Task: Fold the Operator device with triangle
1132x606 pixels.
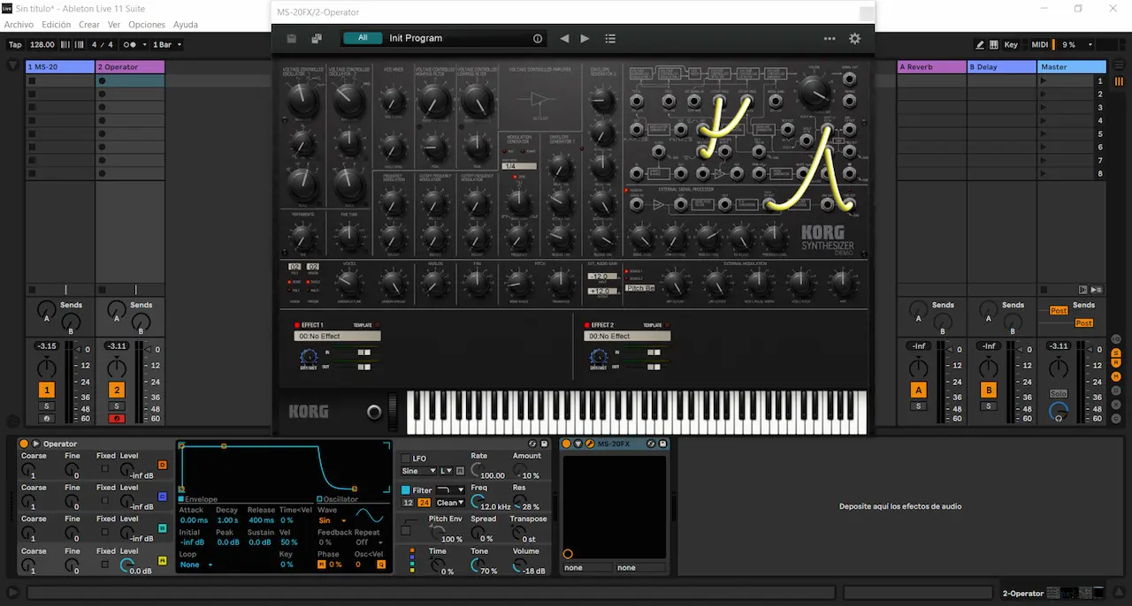Action: (36, 443)
